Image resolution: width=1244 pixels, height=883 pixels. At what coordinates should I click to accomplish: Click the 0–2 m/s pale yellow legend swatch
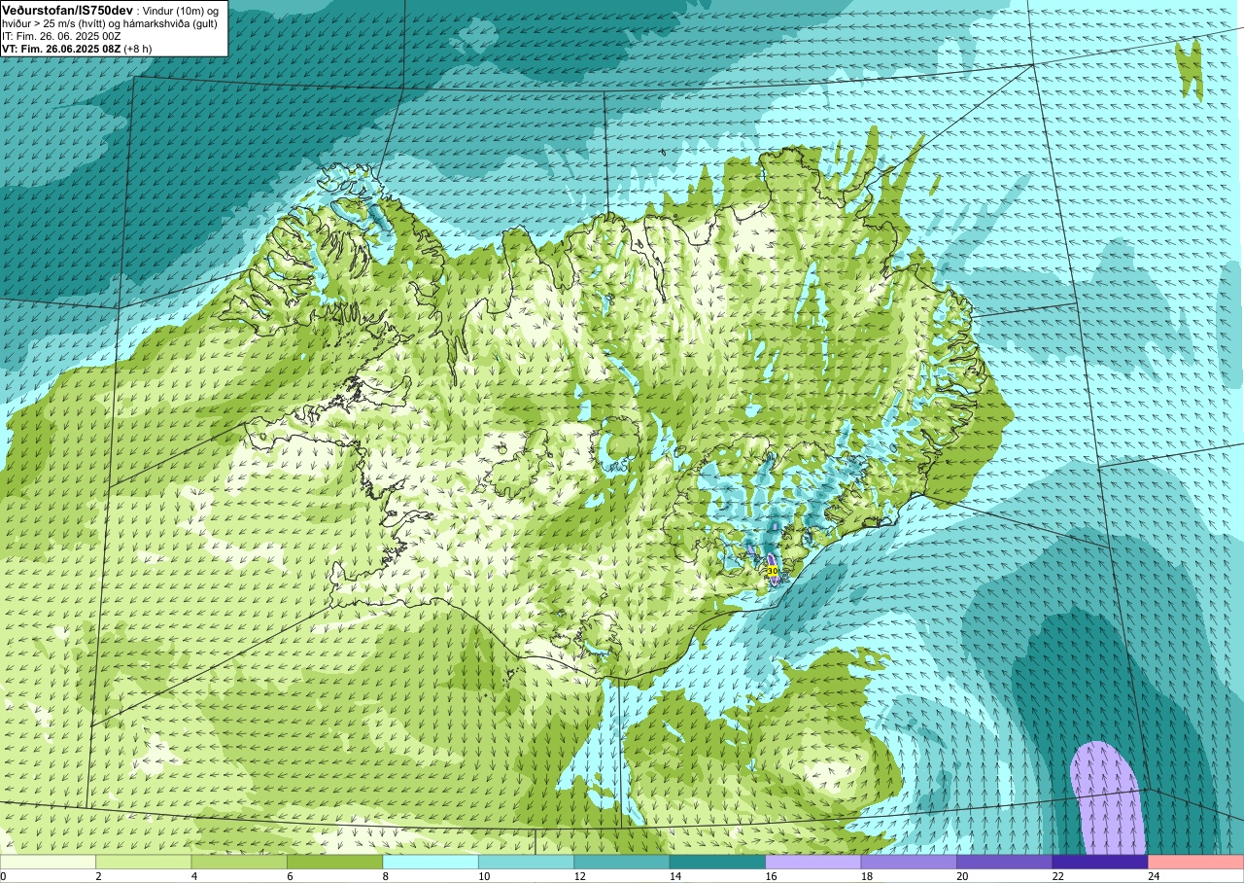click(49, 862)
